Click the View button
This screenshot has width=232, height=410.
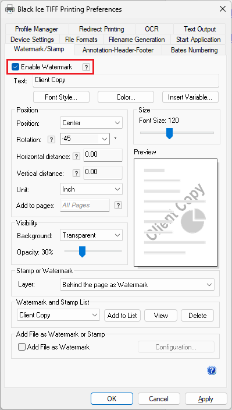coord(160,315)
